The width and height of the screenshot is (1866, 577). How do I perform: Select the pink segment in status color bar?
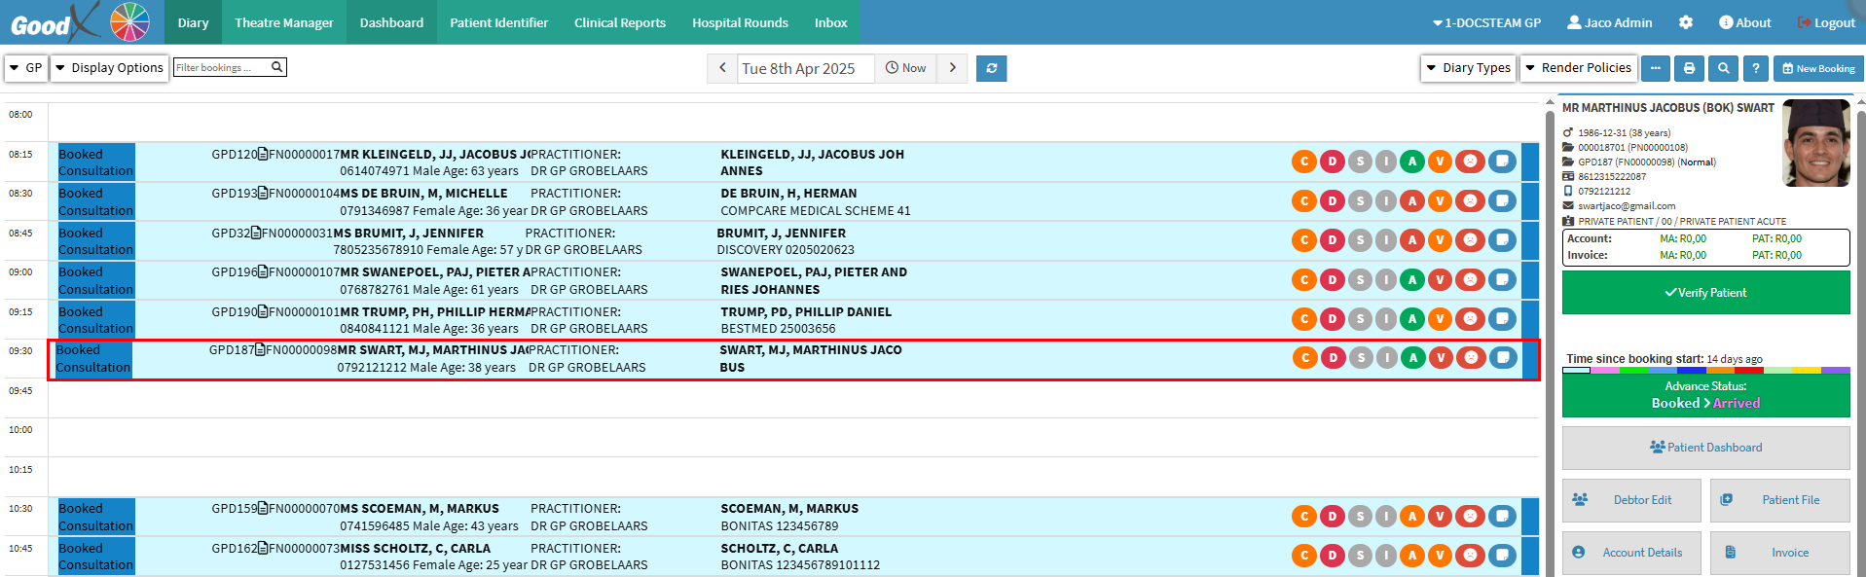click(1604, 371)
